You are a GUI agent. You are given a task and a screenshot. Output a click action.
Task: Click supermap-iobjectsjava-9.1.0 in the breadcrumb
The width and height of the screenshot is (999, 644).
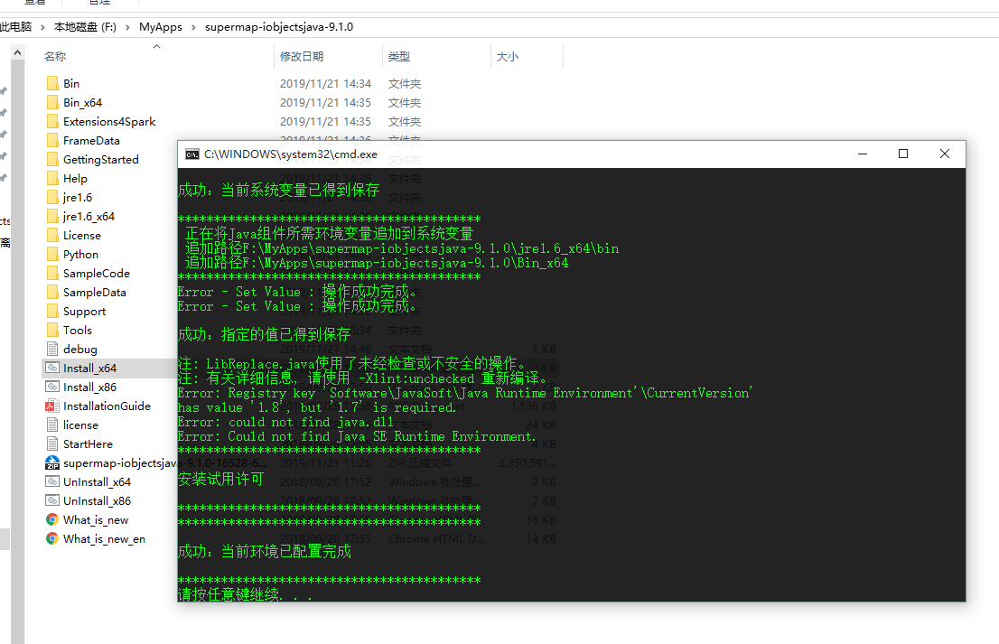pos(279,27)
